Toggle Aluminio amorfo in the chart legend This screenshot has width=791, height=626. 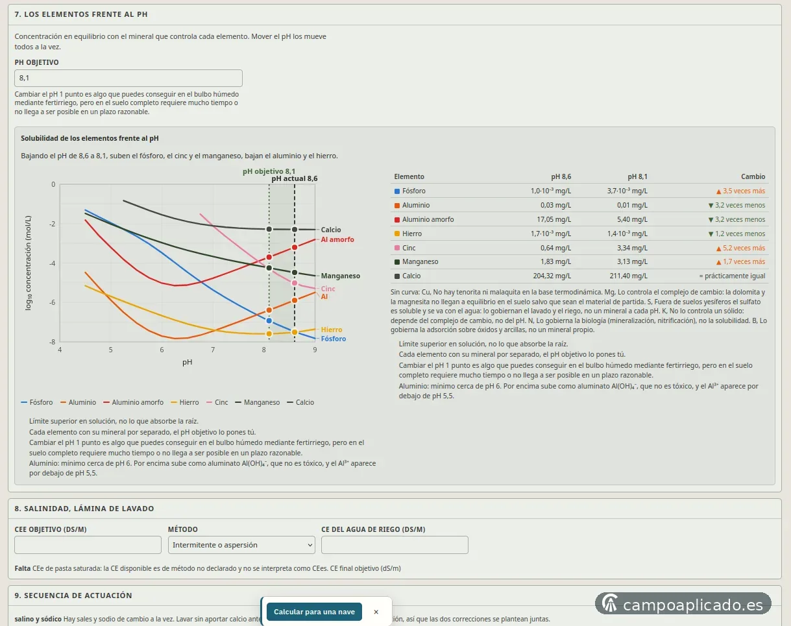tap(133, 402)
